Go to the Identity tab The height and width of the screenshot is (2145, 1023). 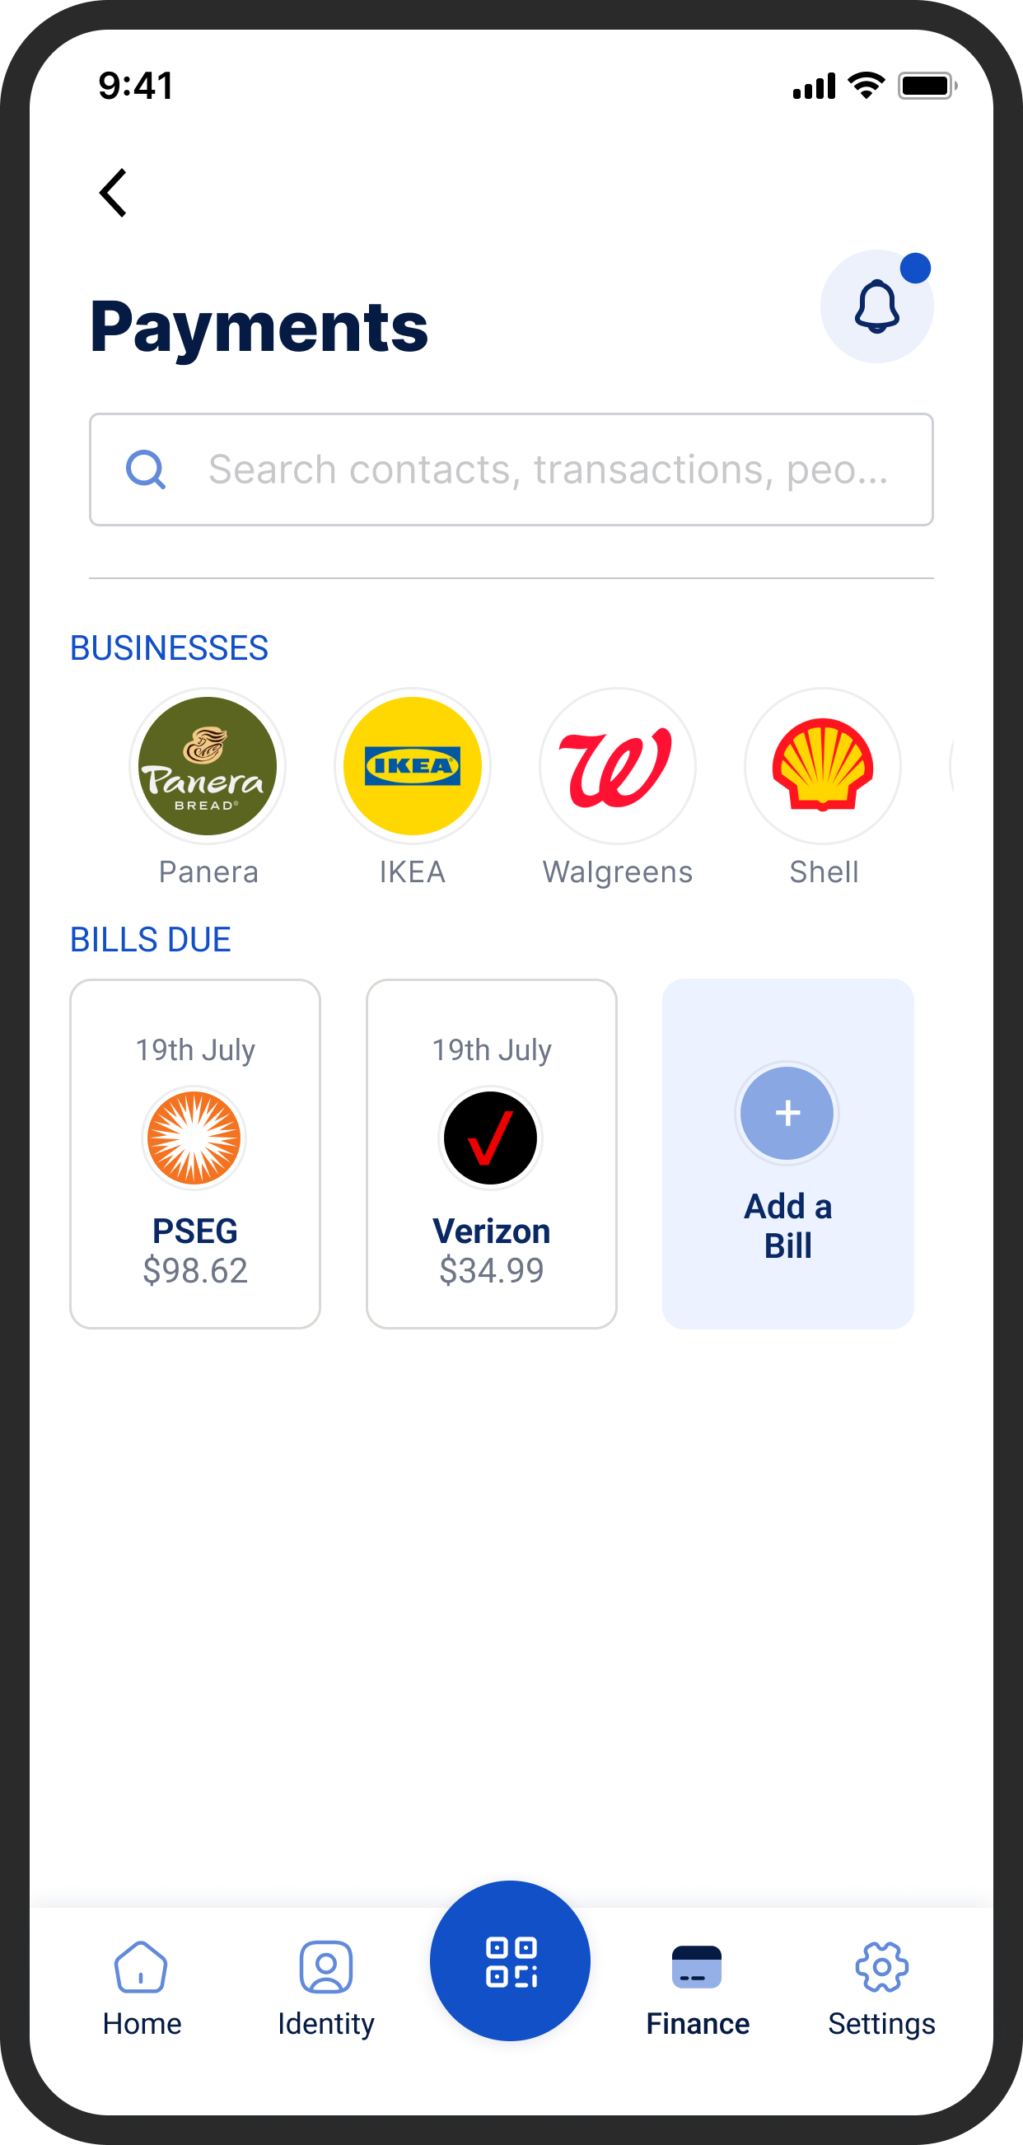click(325, 1987)
